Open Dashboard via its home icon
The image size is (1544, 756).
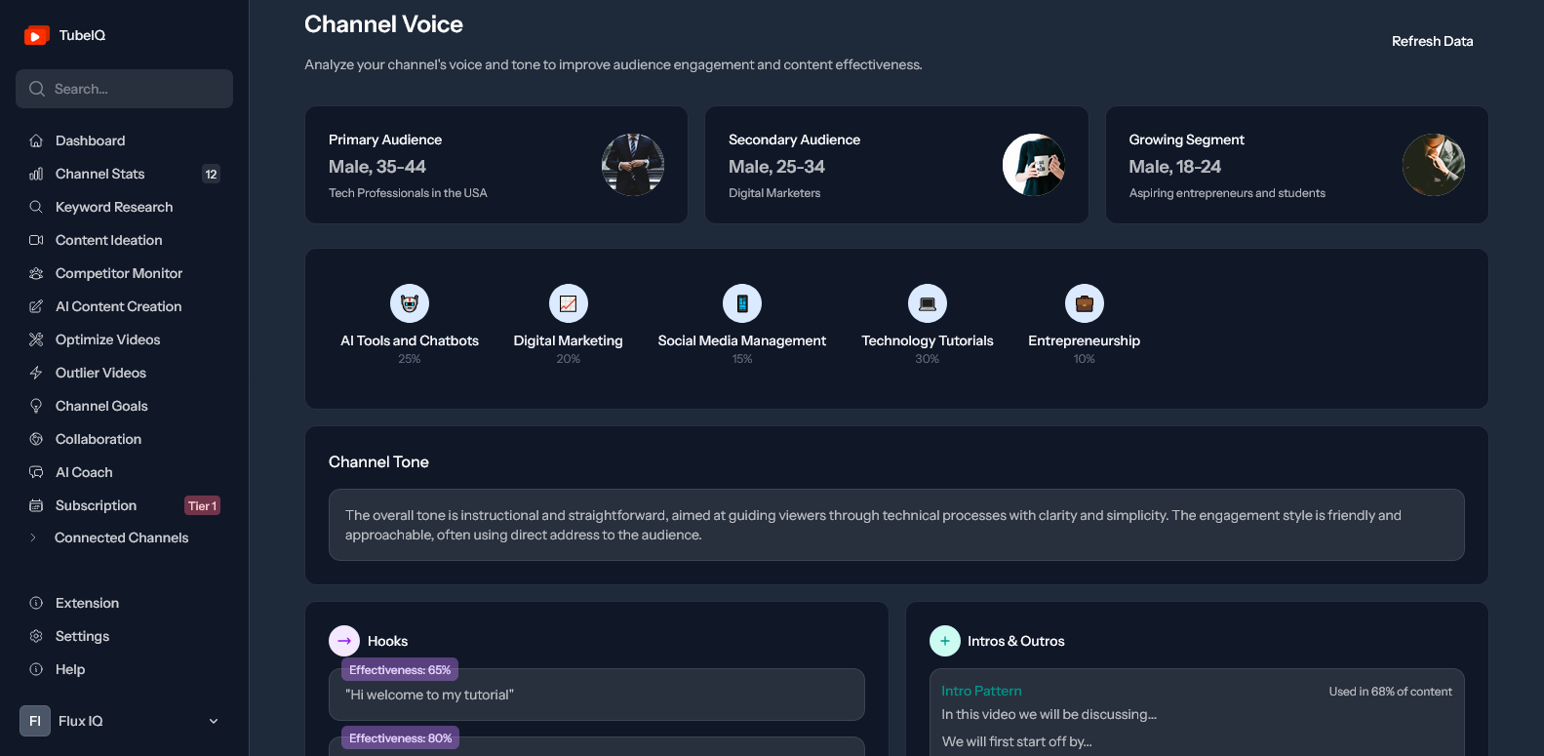(36, 140)
